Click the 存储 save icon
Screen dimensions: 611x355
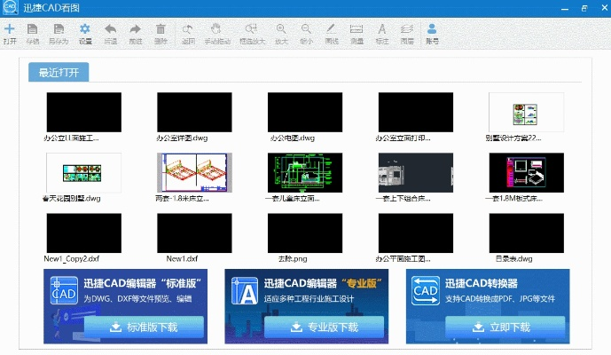point(32,29)
